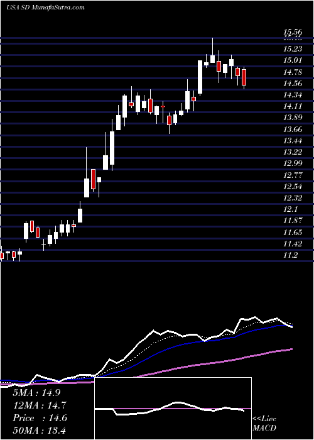
Task: Click the USA SD MunafaSutra.com title
Action: 45,7
